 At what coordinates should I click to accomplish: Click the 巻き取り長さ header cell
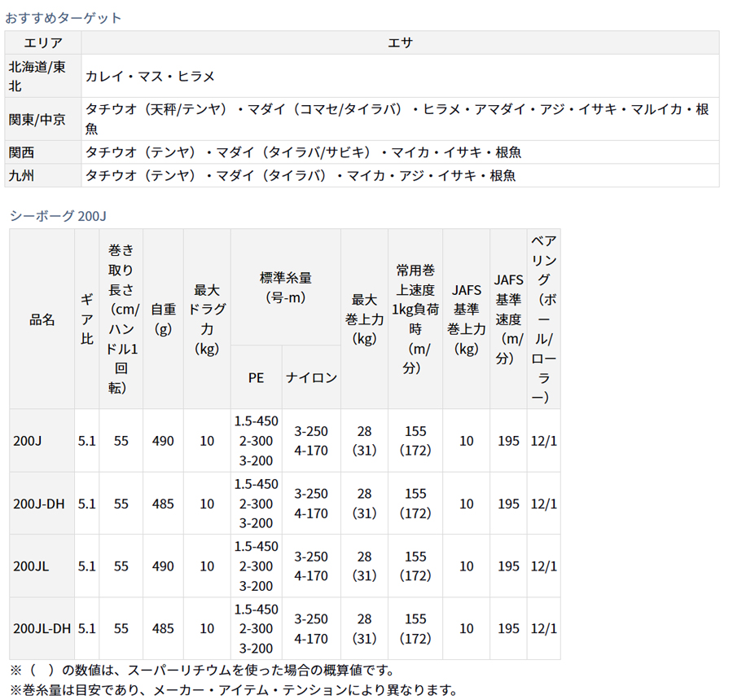pyautogui.click(x=121, y=319)
